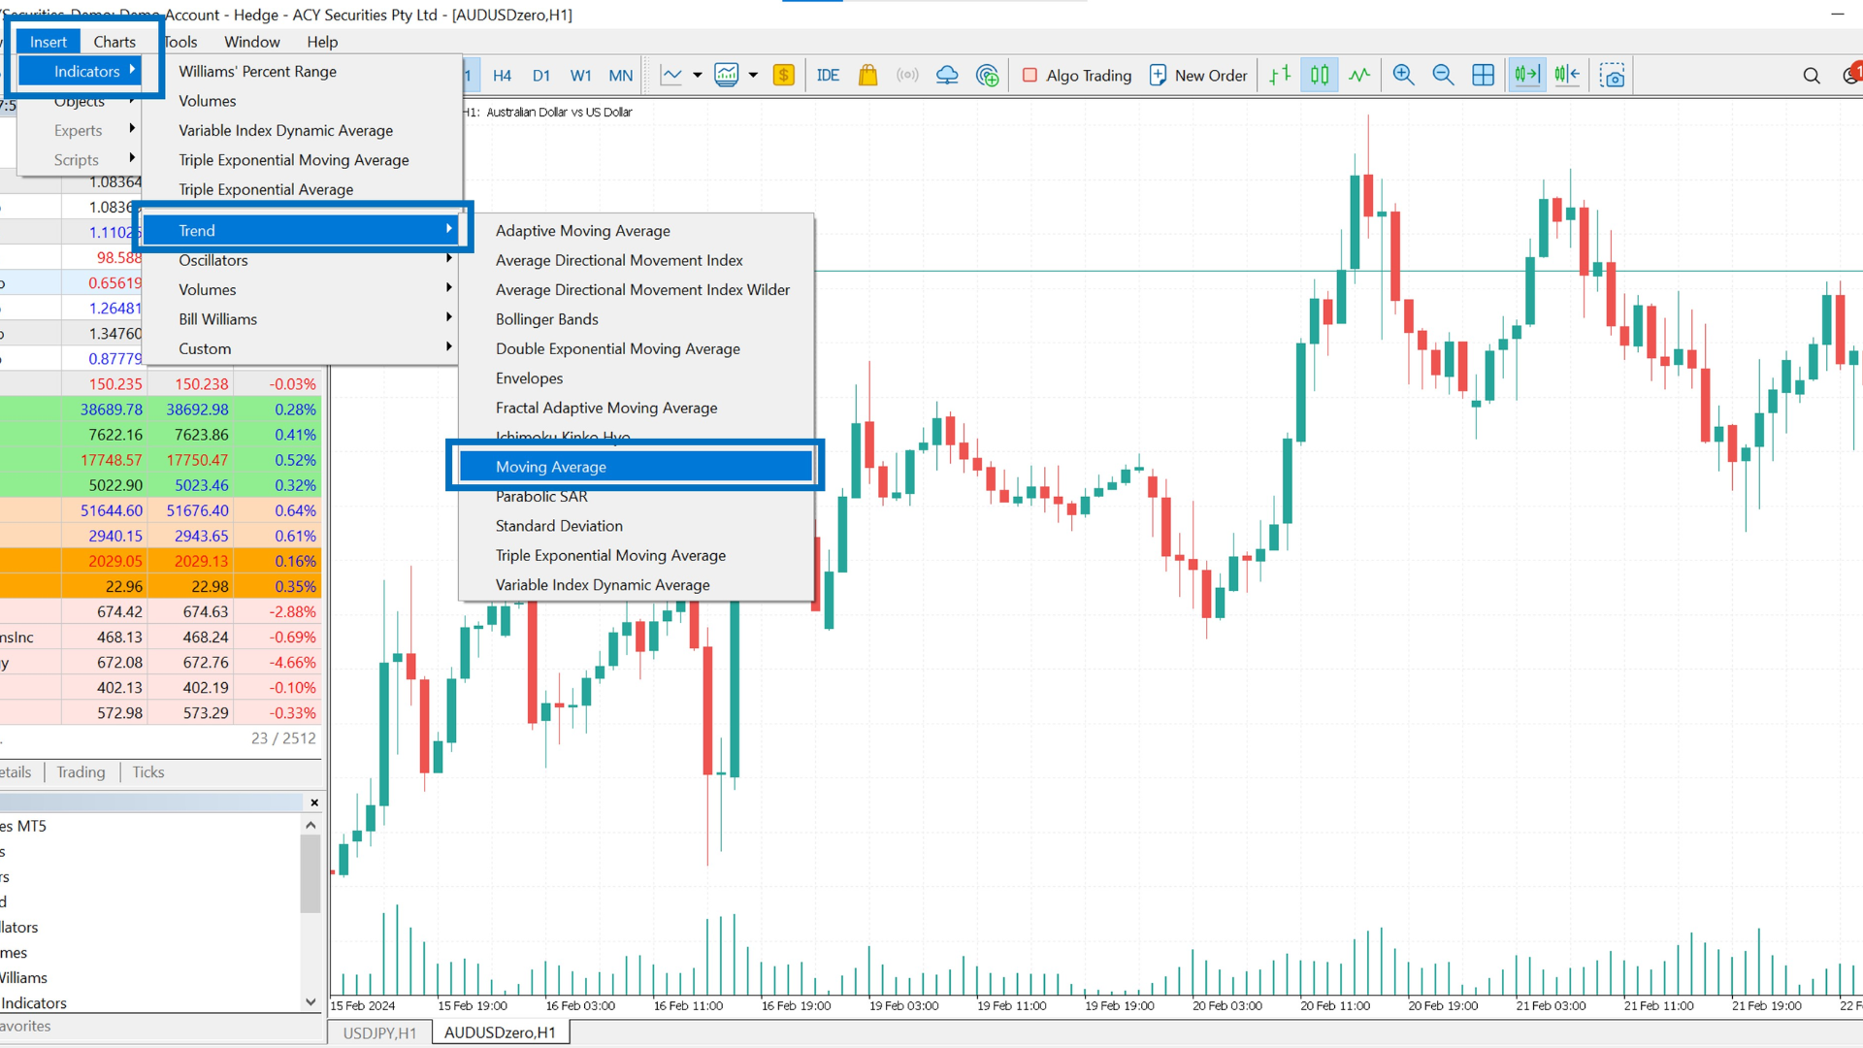Screen dimensions: 1863x1048
Task: Select the W1 timeframe button
Action: (580, 76)
